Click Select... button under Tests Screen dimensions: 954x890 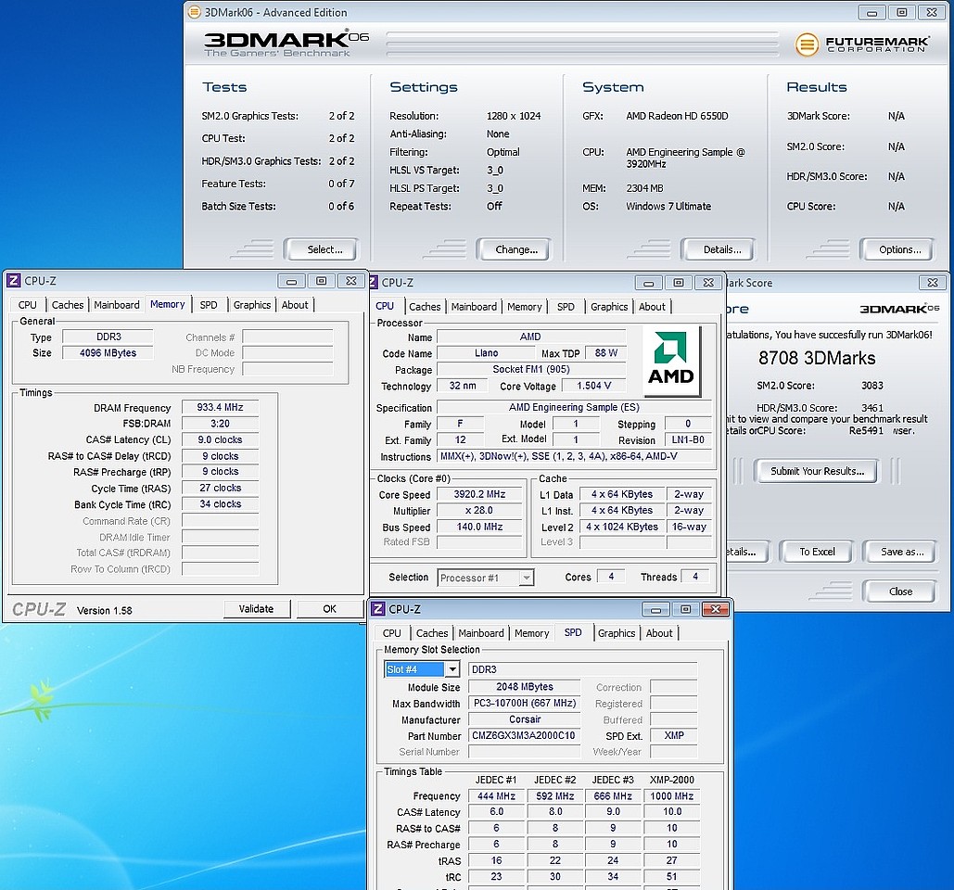pyautogui.click(x=321, y=249)
